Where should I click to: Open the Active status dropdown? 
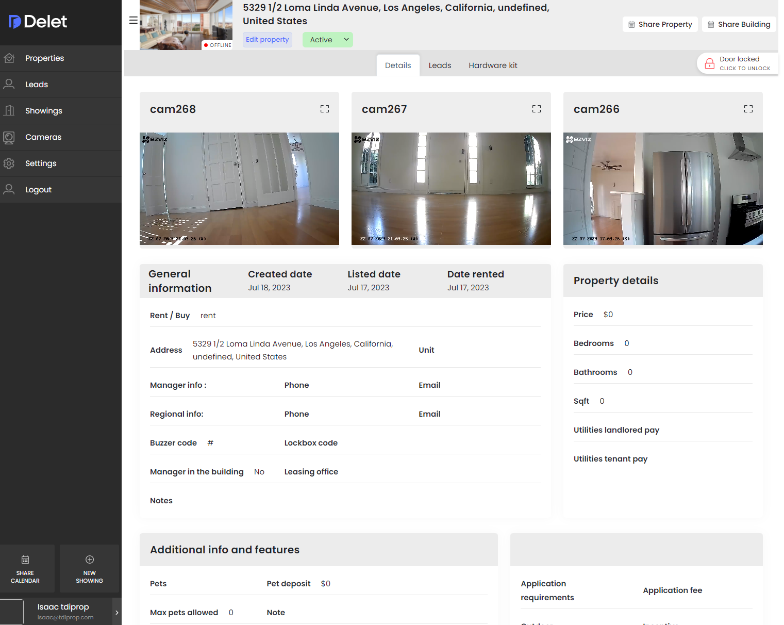328,40
